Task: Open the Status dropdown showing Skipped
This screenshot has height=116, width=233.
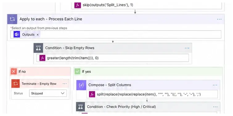Action: click(48, 93)
